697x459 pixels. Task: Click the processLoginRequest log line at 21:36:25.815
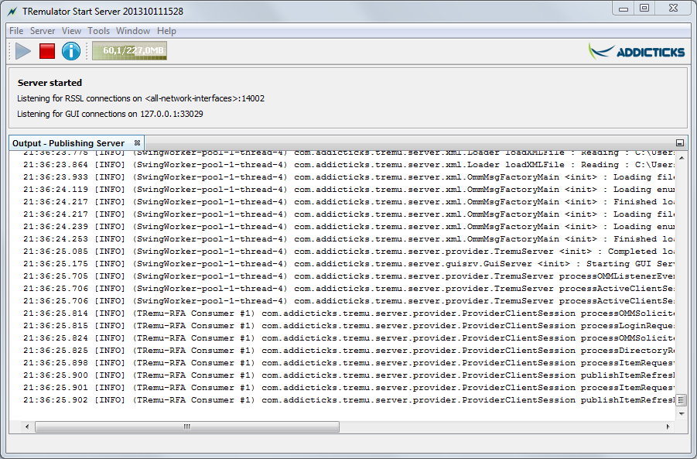tap(348, 326)
